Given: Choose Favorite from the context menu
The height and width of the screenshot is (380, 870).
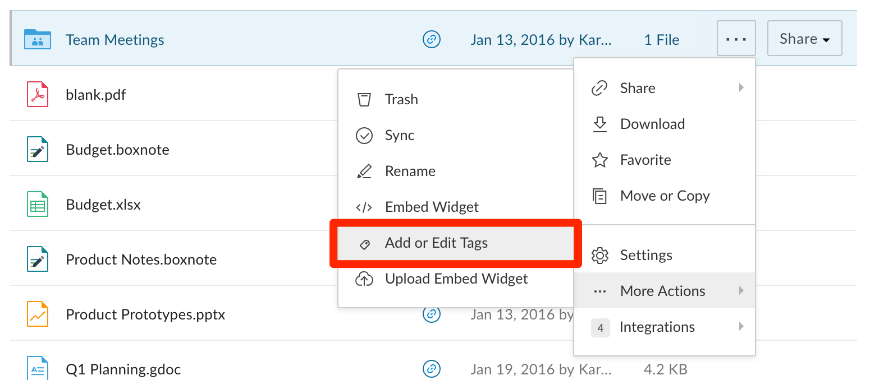Looking at the screenshot, I should 665,160.
